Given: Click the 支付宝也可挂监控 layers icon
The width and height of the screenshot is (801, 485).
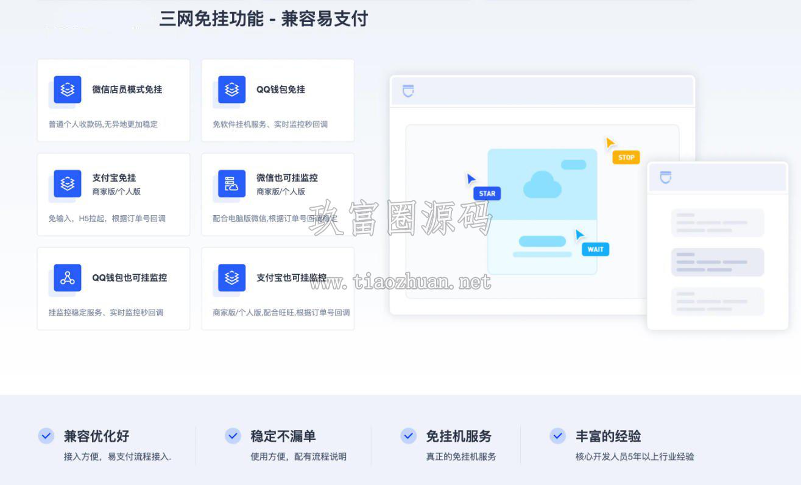Looking at the screenshot, I should click(232, 278).
